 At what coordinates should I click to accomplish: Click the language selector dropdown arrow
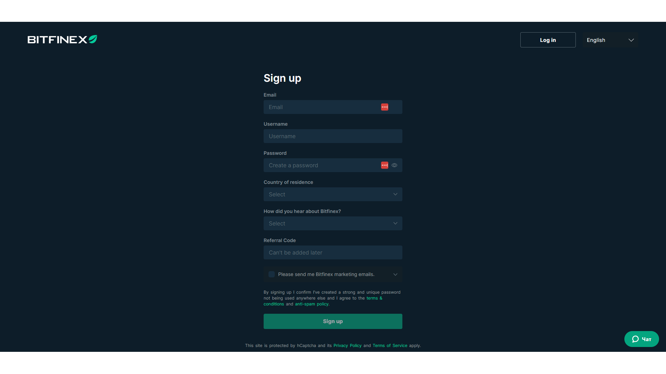coord(631,40)
